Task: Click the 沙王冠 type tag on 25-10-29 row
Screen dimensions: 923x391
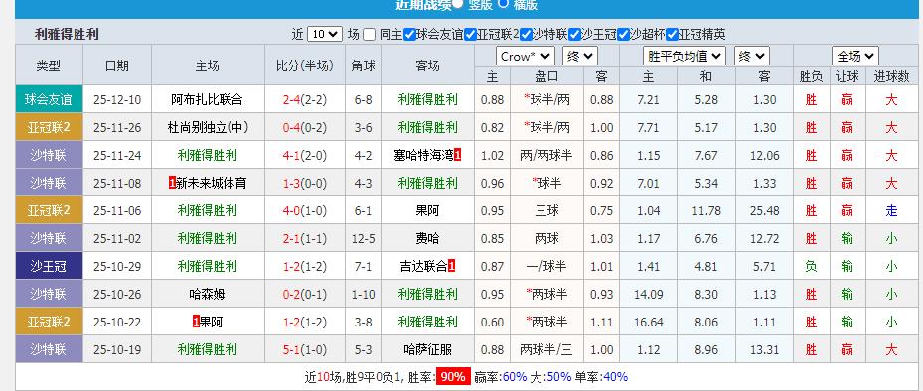Action: (50, 266)
